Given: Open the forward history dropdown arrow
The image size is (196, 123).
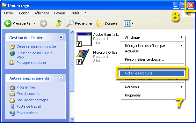Looking at the screenshot, I should tap(51, 23).
